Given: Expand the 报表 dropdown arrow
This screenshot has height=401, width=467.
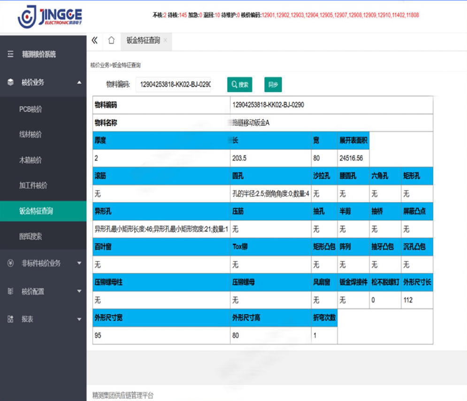Looking at the screenshot, I should (x=79, y=319).
